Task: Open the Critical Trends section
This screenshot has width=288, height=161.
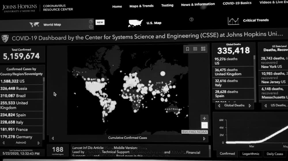Action: coord(248,21)
